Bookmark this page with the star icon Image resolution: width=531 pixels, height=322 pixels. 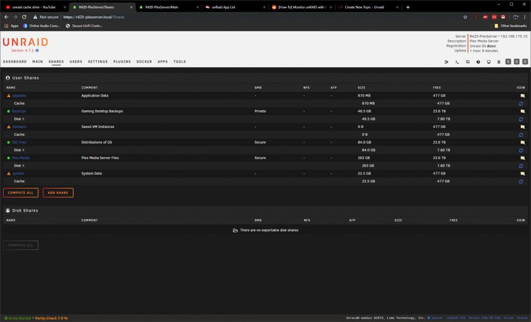point(465,17)
